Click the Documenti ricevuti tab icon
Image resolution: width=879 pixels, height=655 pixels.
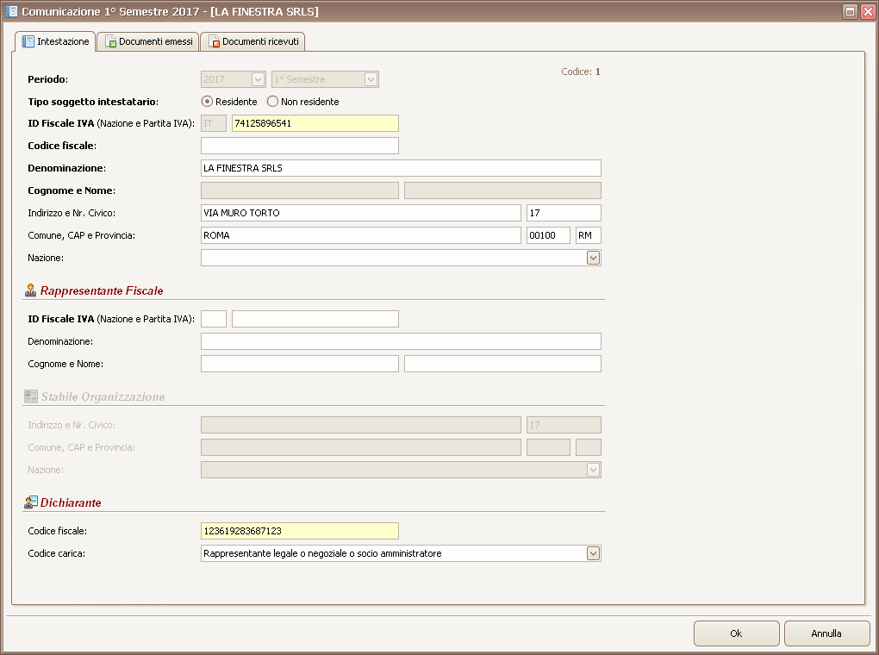pos(215,41)
